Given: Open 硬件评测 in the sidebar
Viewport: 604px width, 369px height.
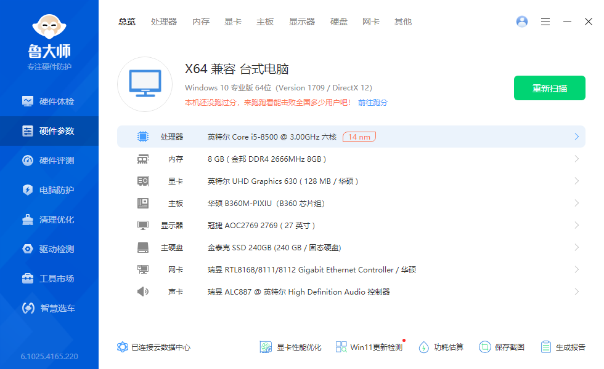Looking at the screenshot, I should pyautogui.click(x=49, y=160).
